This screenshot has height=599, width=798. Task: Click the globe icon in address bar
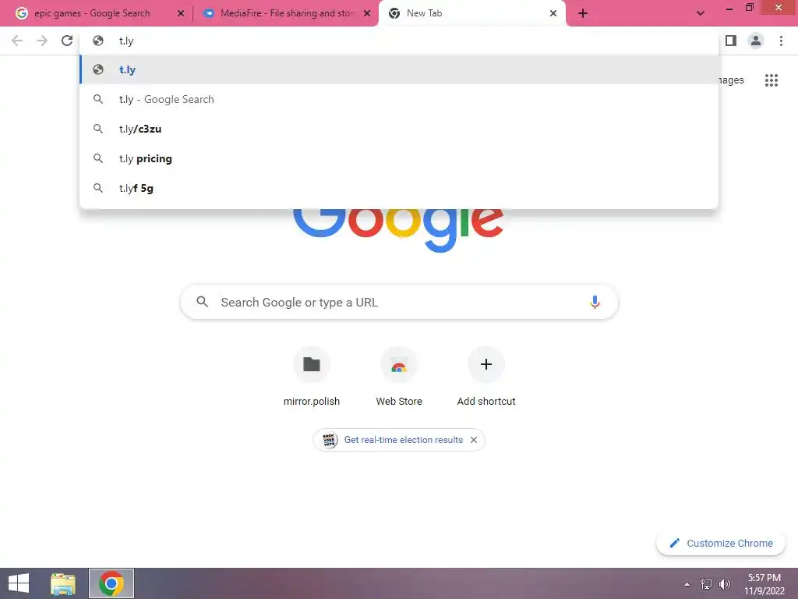(x=98, y=41)
